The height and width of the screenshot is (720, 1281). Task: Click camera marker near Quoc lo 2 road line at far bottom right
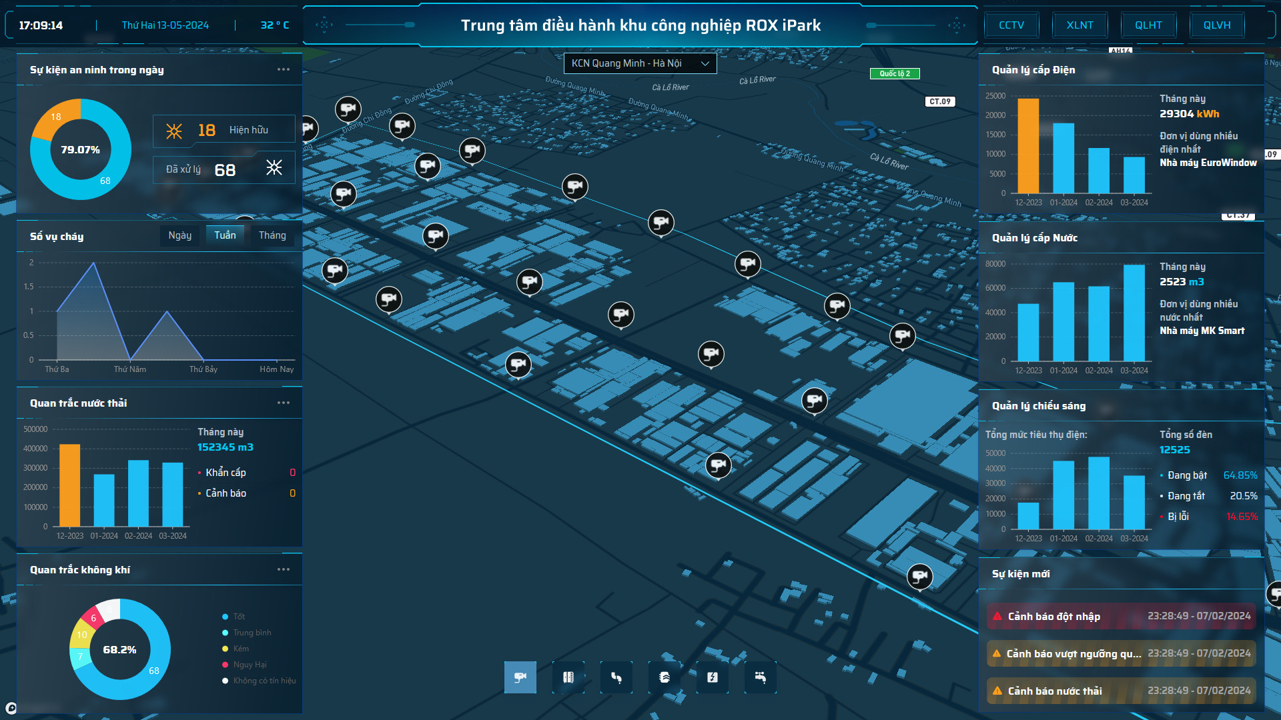pyautogui.click(x=919, y=576)
